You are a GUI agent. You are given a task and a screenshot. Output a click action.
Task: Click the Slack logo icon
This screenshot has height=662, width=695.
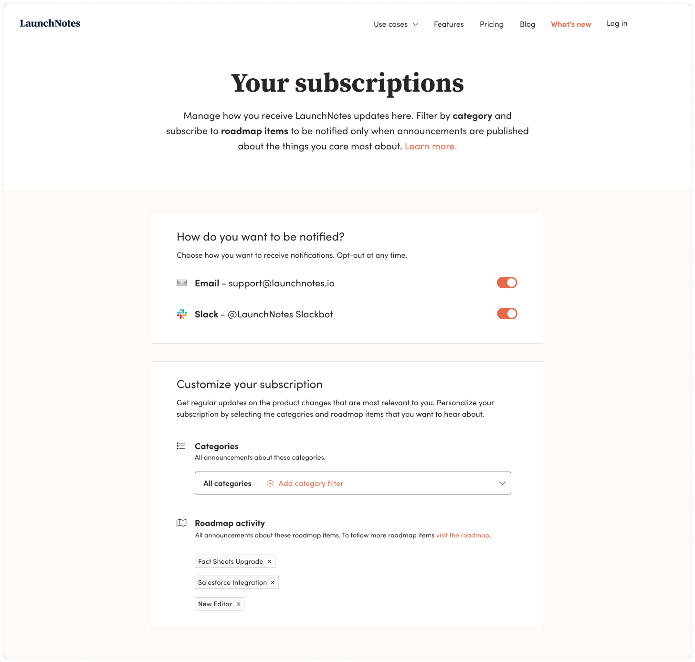pyautogui.click(x=182, y=314)
